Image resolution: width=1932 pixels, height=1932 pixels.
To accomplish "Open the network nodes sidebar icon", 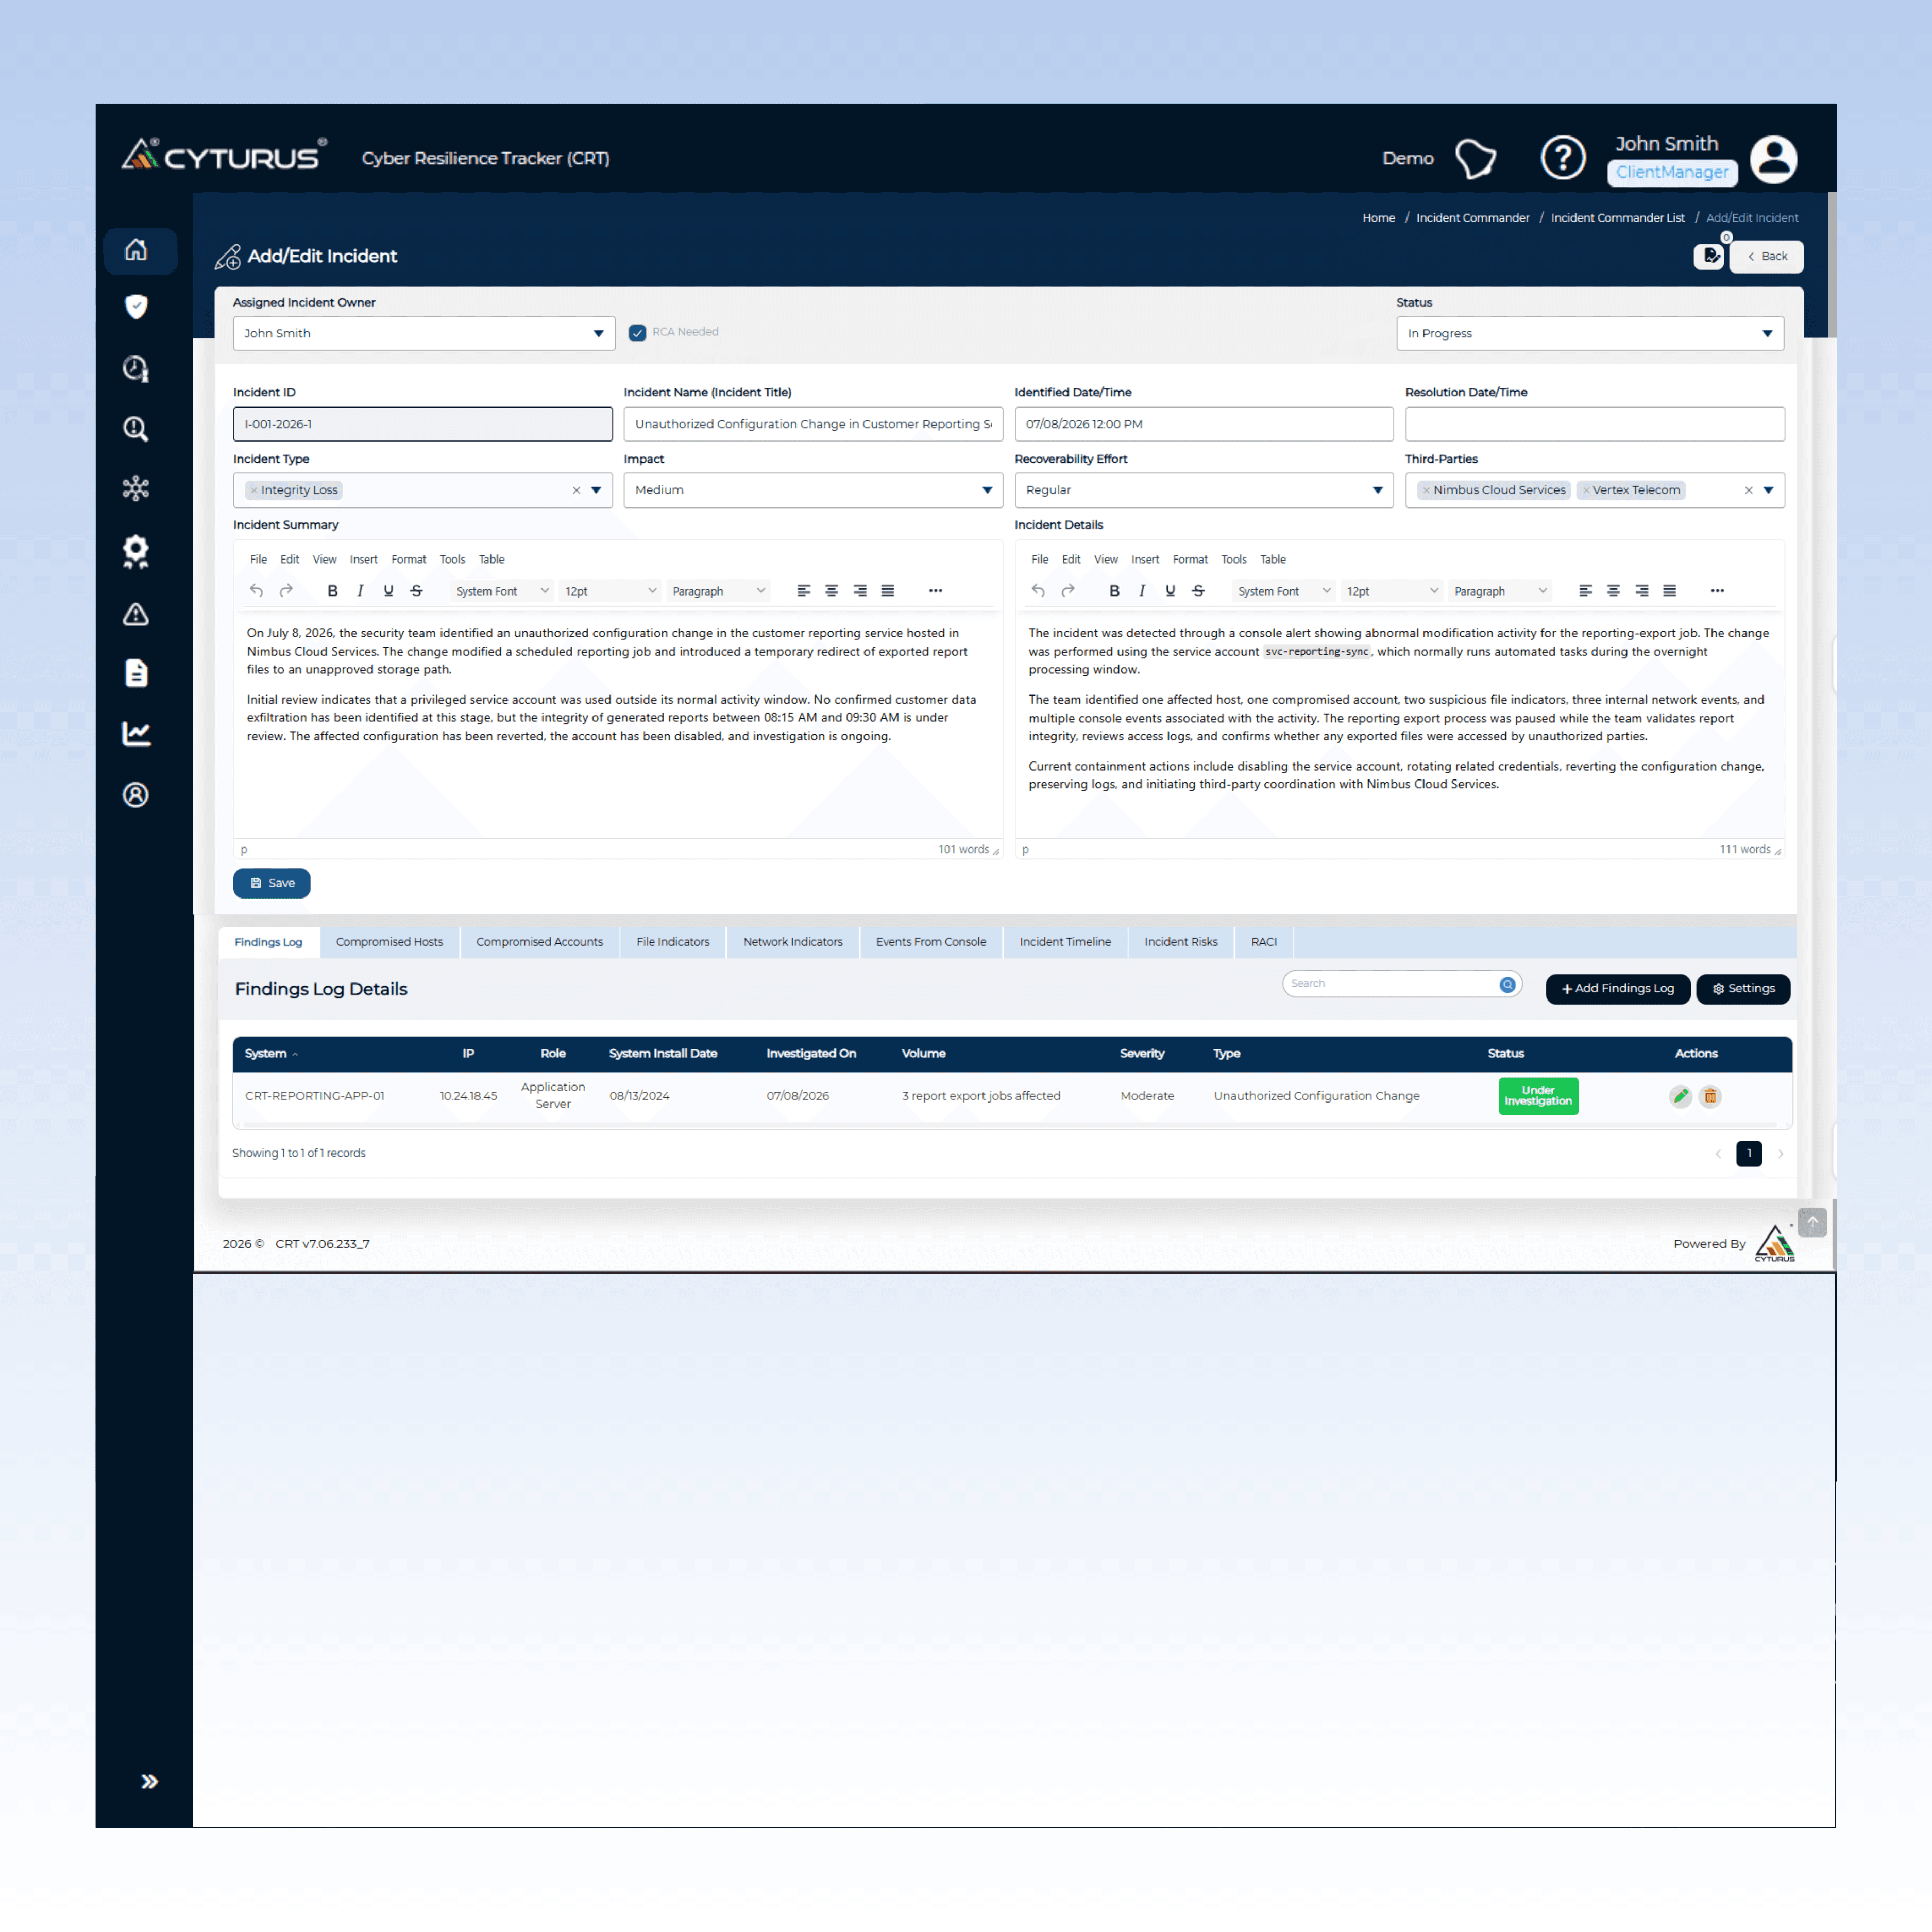I will tap(136, 488).
